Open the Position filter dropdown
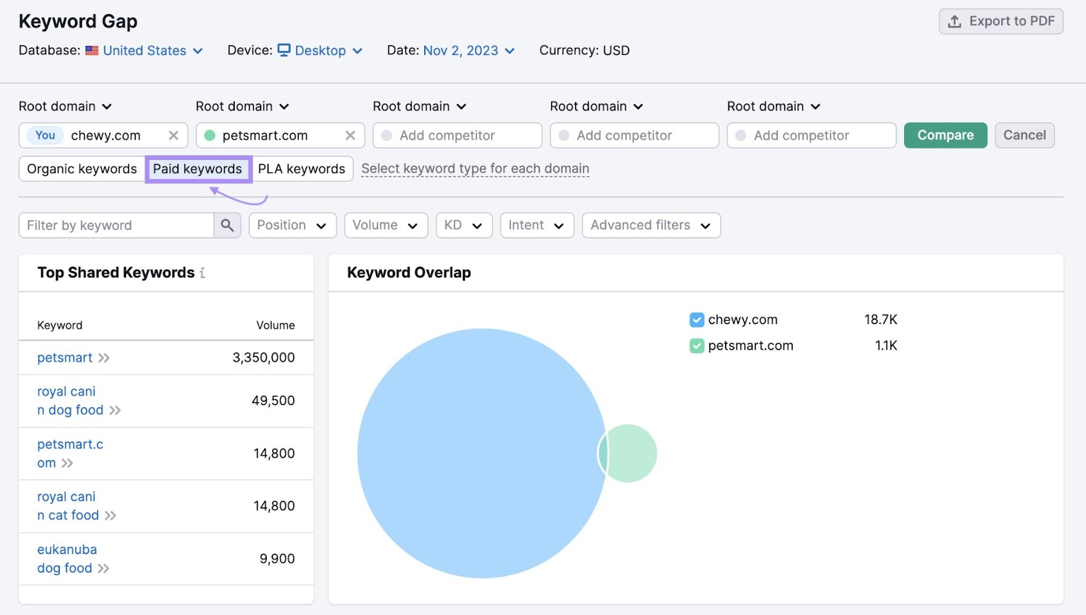 coord(293,225)
